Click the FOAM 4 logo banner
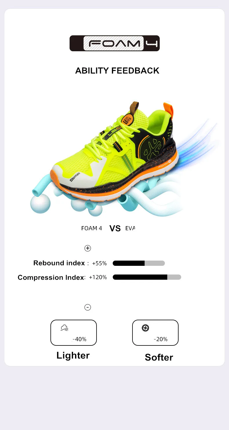229x430 pixels. point(114,43)
